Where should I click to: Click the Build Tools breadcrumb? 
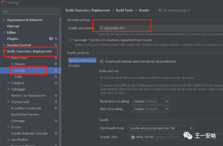click(124, 10)
